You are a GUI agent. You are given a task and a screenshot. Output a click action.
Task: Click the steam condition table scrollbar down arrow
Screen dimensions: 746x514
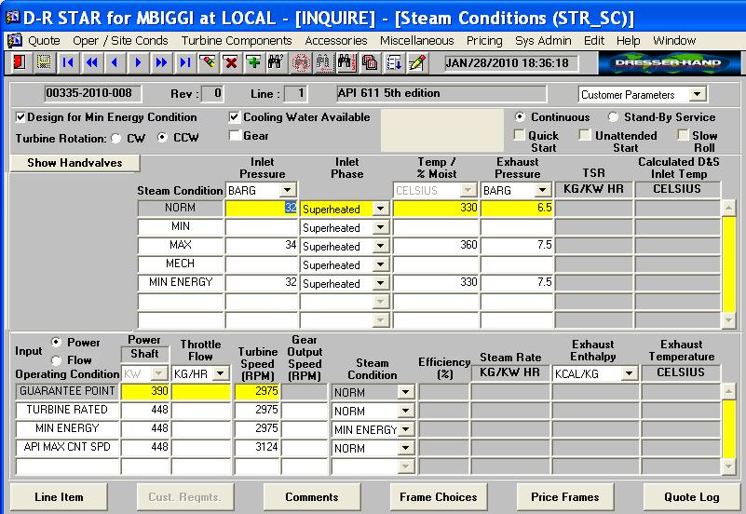tap(729, 320)
